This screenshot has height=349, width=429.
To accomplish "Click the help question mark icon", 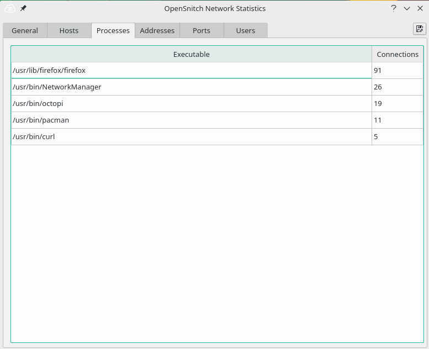I will click(394, 8).
